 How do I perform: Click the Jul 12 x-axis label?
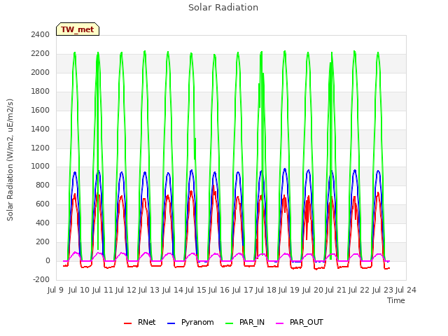(x=126, y=290)
